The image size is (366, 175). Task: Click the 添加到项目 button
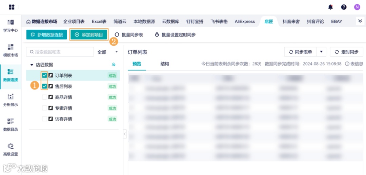coord(89,35)
